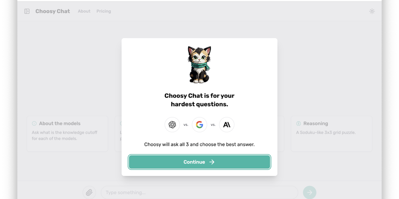Image resolution: width=399 pixels, height=199 pixels.
Task: Click the brain icon beside Reasoning
Action: (x=298, y=124)
